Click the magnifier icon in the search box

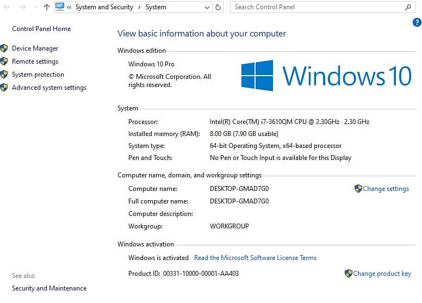pos(408,7)
